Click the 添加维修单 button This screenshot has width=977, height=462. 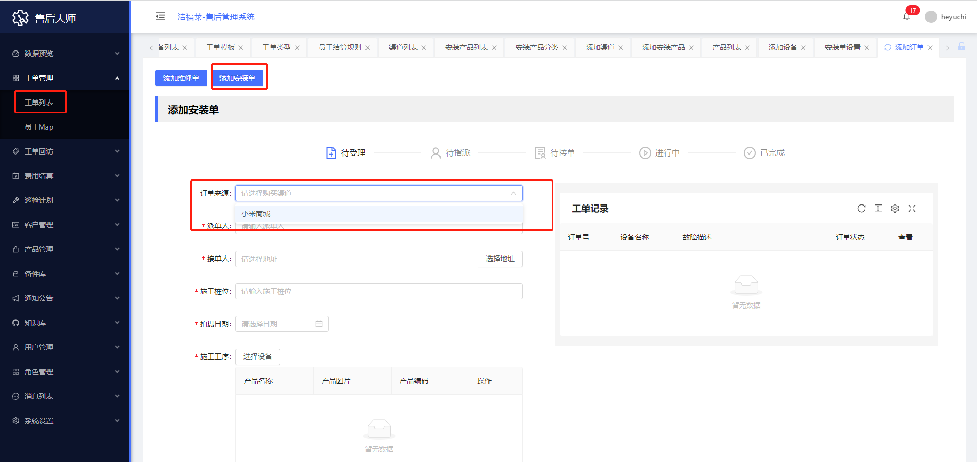181,78
